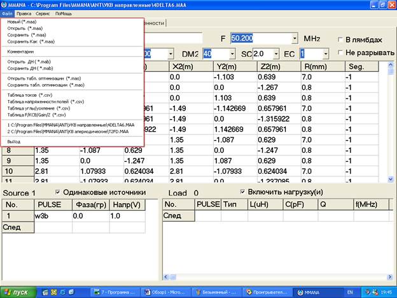
Task: Click the Windows 'пуск' Start button
Action: [x=18, y=292]
